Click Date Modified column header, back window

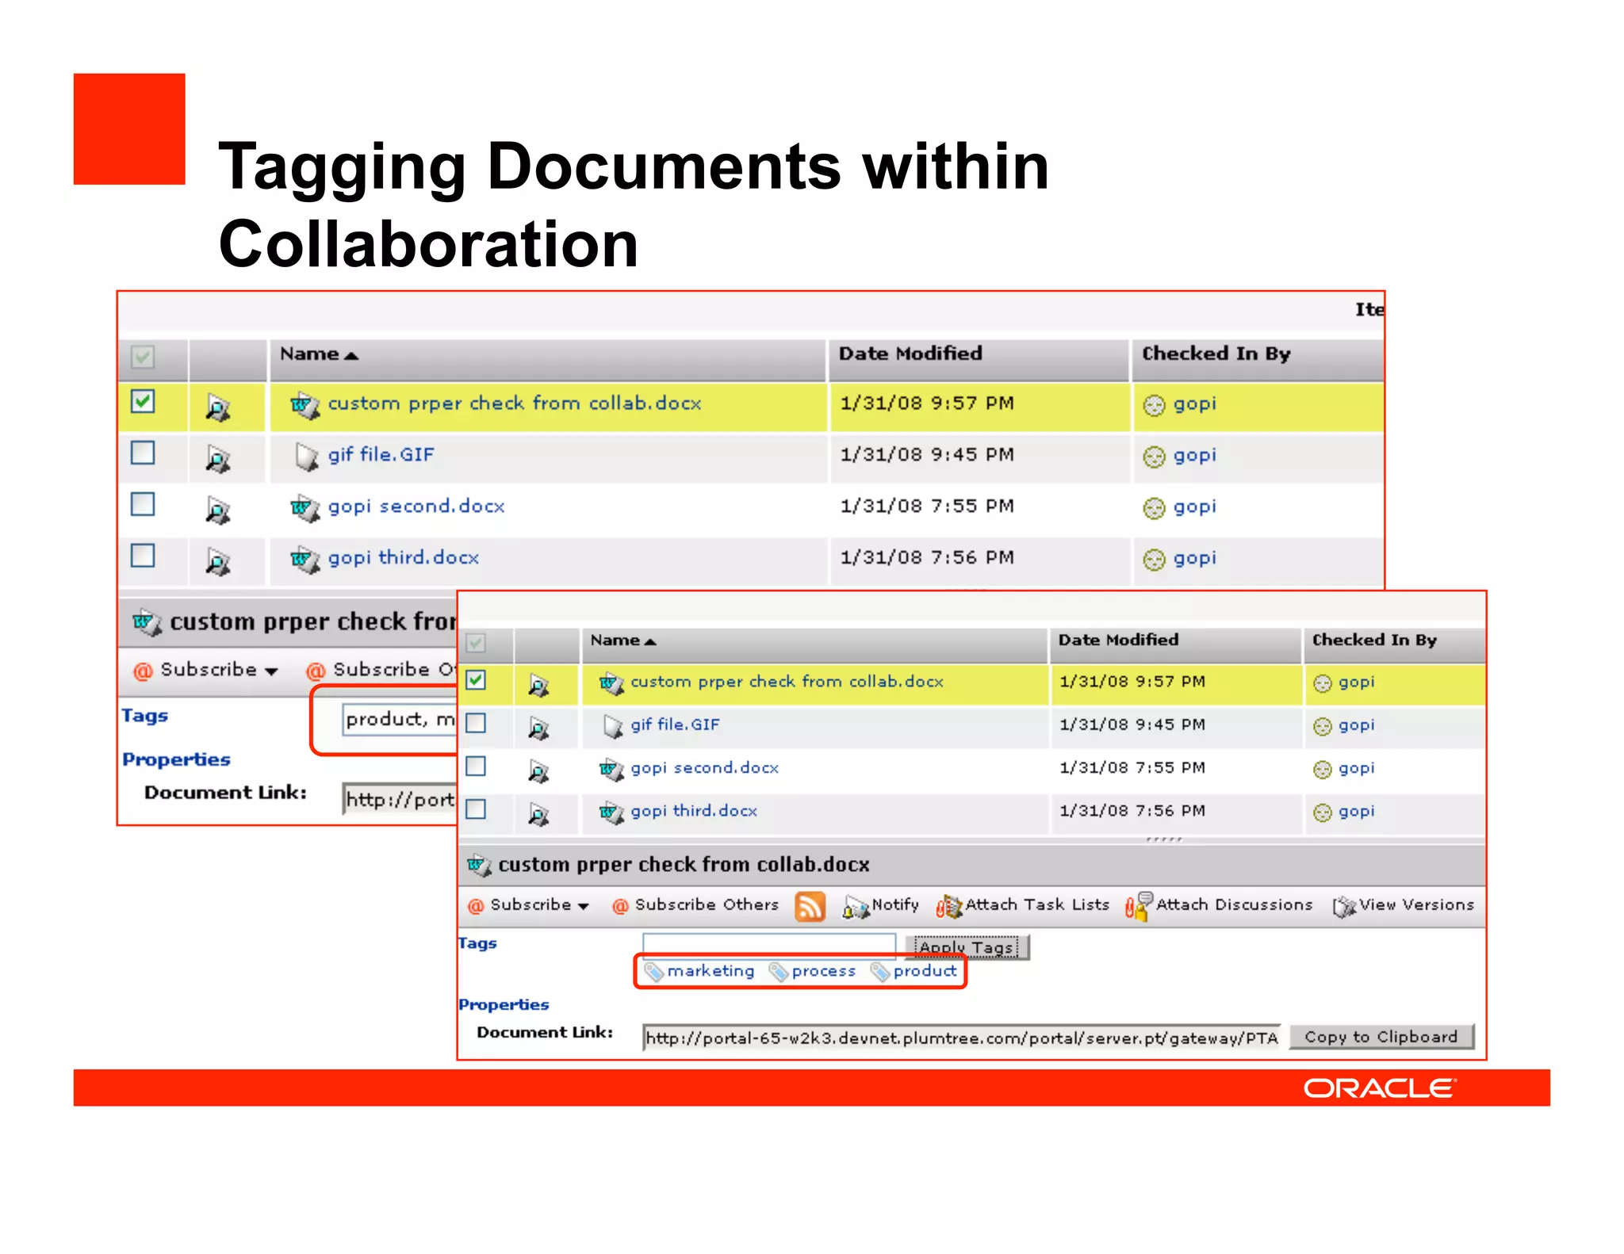pos(910,354)
